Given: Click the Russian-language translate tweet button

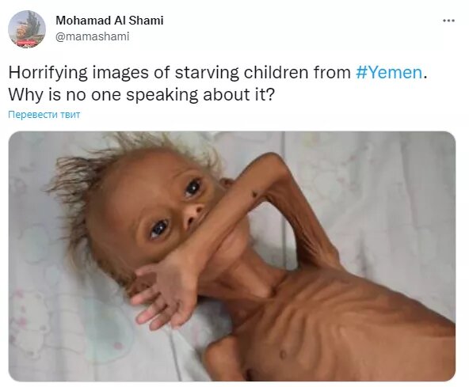Looking at the screenshot, I should click(44, 115).
